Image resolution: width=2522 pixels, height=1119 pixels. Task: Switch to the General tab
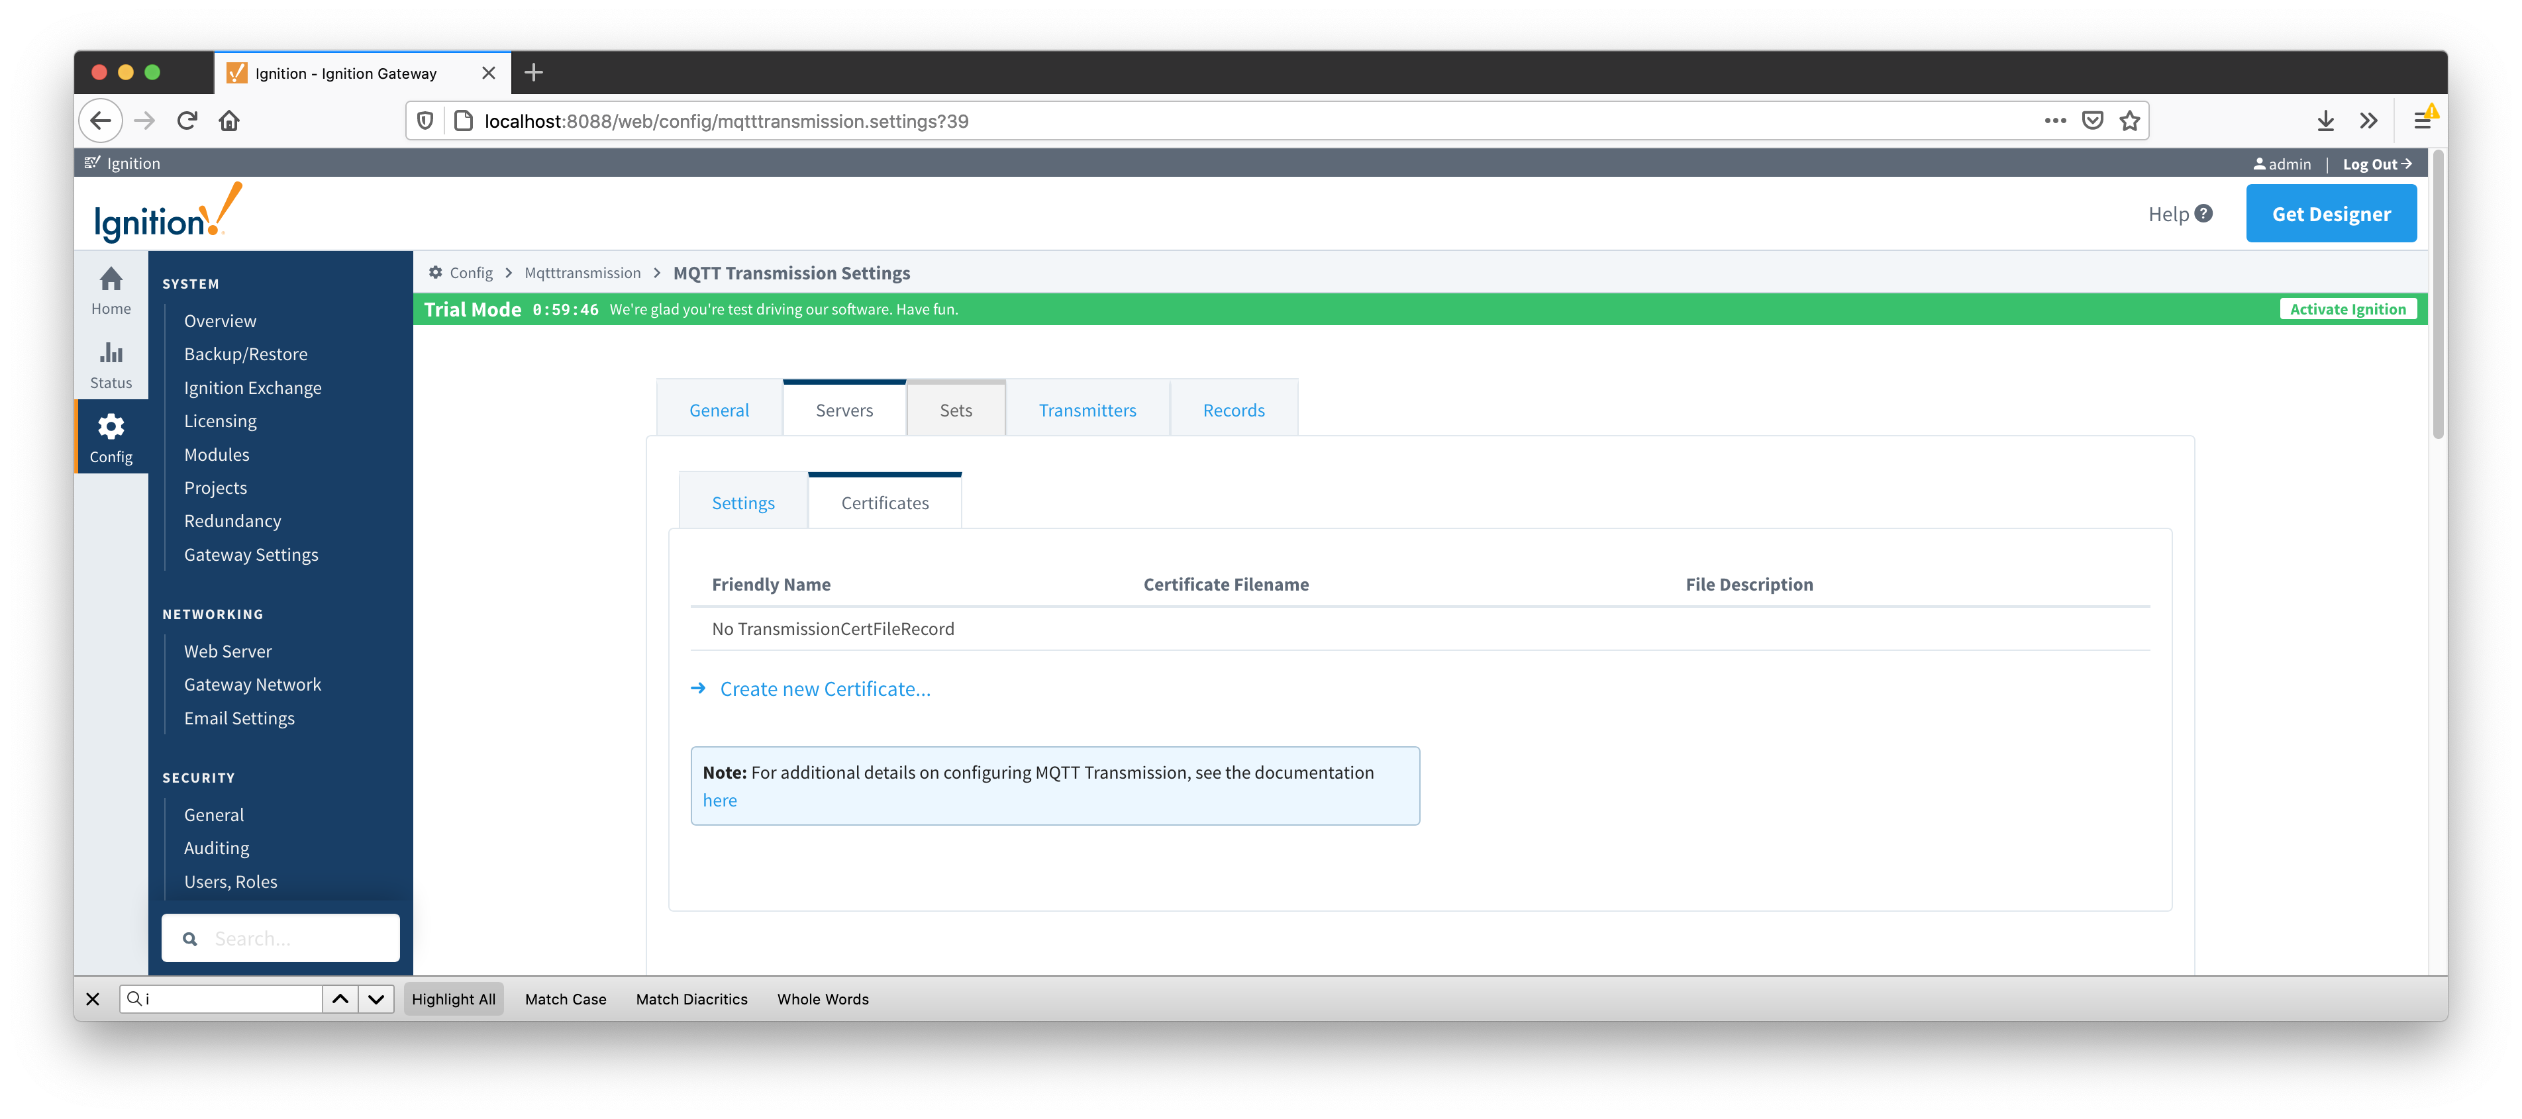pos(719,409)
